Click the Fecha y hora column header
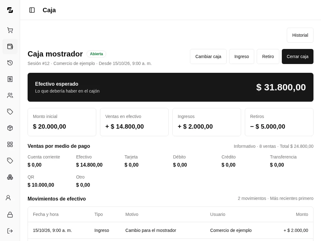The width and height of the screenshot is (321, 241). click(x=46, y=214)
